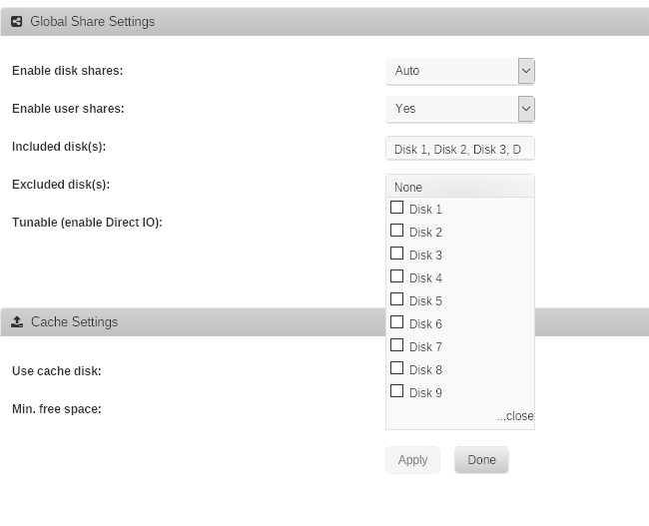Click the Apply button

[x=412, y=460]
